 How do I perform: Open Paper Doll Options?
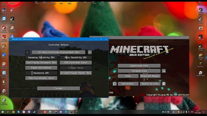coord(41,68)
